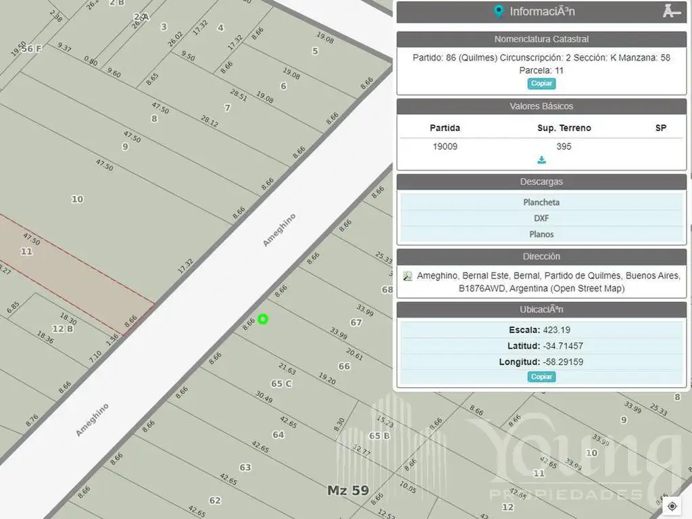Click the location pin icon beside Información
Screen dimensions: 692x519
point(499,11)
